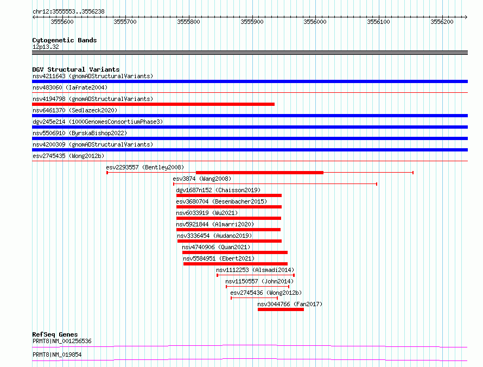Open nsv3044766 (Fan2017) label
Screen dimensions: 483x367
coord(290,304)
